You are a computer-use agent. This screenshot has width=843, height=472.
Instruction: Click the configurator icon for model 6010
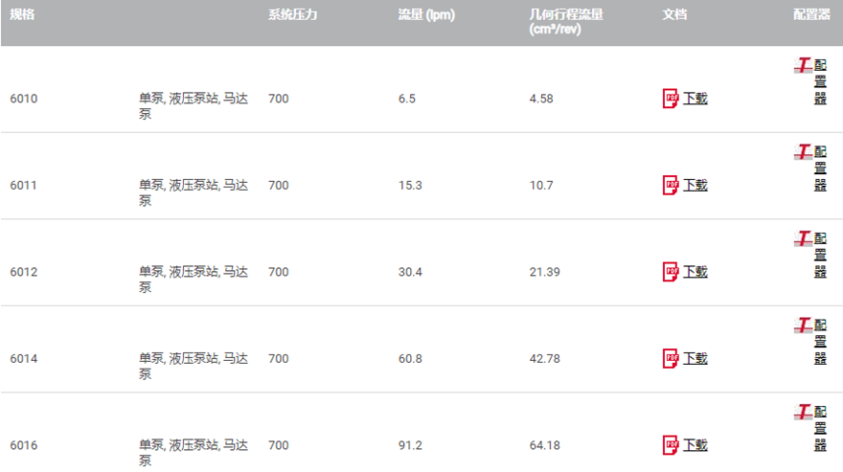click(803, 66)
